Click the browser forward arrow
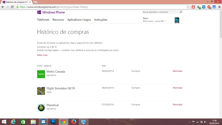 point(7,7)
